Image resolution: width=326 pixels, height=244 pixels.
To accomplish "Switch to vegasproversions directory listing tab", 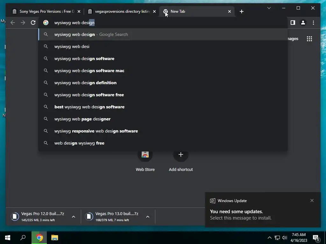I will pyautogui.click(x=122, y=11).
